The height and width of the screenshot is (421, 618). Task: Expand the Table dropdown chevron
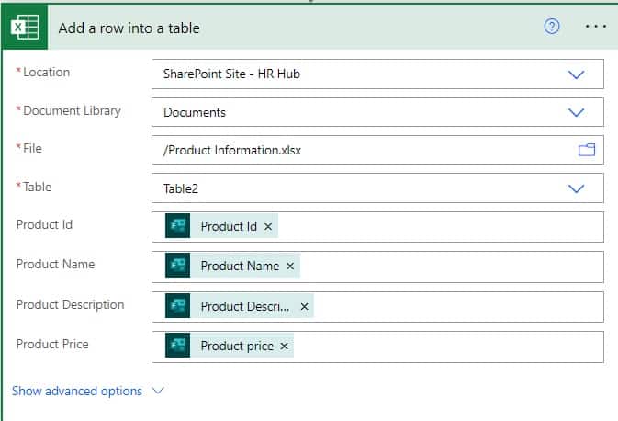click(577, 188)
